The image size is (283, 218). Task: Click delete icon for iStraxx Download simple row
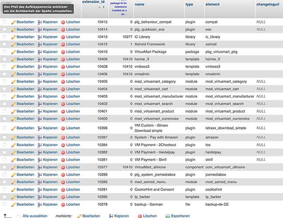63,128
